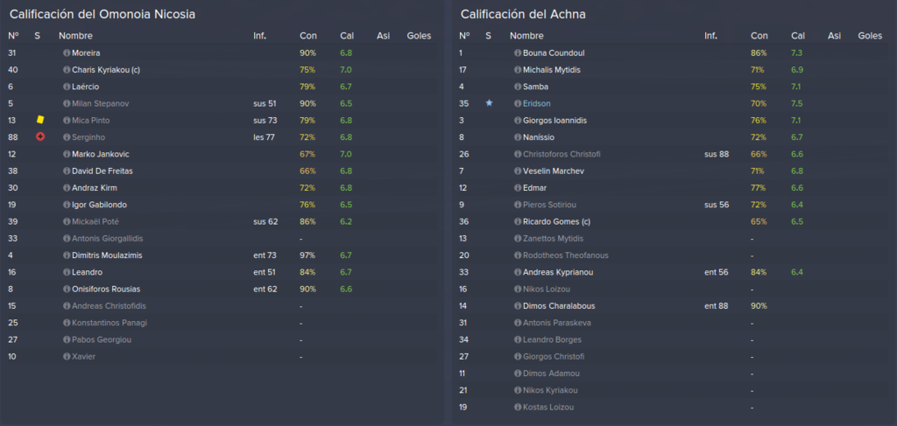This screenshot has width=897, height=426.
Task: Click the Inf. header in Omonoia table
Action: (259, 36)
